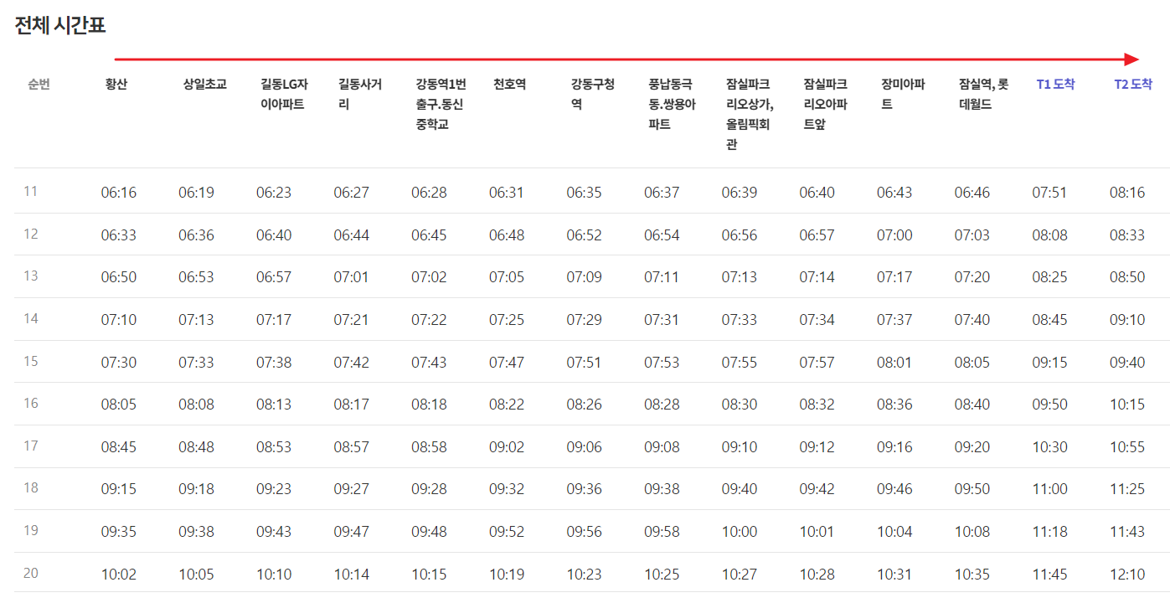Click 09:15 황산 departure in row 18
The height and width of the screenshot is (603, 1170).
(x=119, y=489)
